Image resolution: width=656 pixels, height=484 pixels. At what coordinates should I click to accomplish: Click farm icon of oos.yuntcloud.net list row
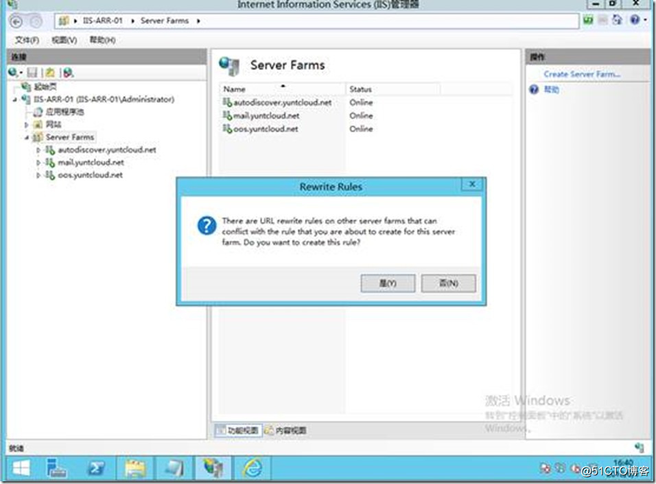point(227,128)
